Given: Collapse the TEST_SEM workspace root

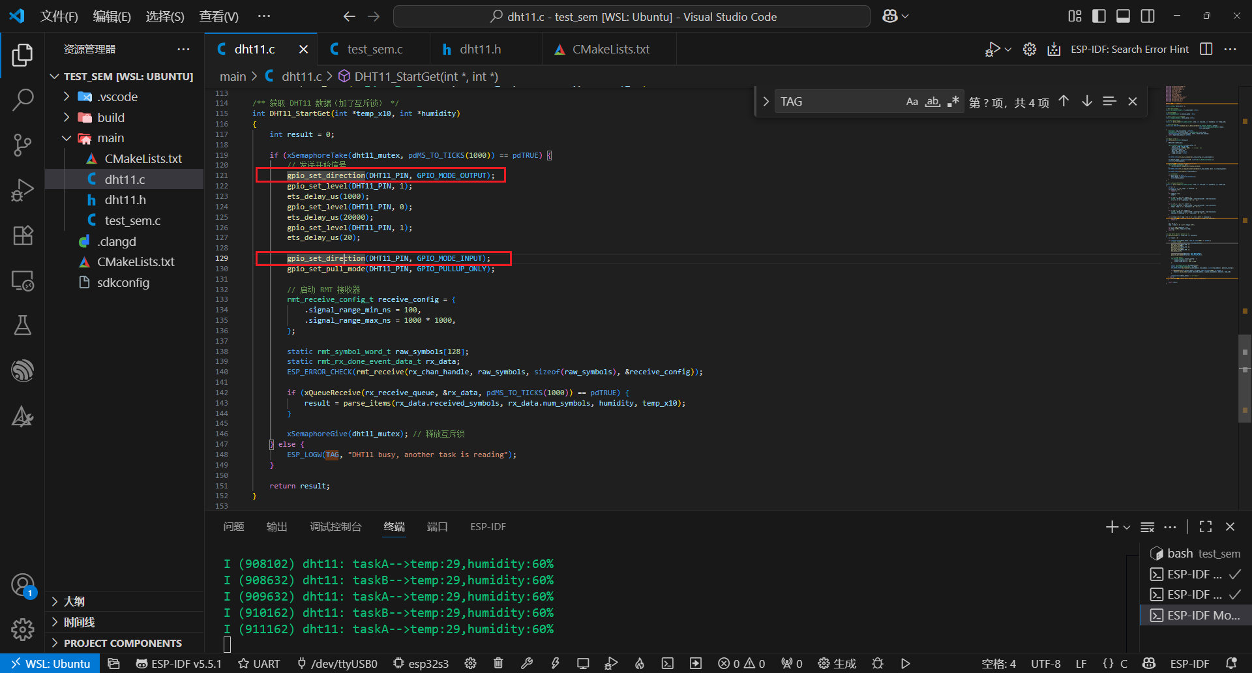Looking at the screenshot, I should tap(55, 76).
